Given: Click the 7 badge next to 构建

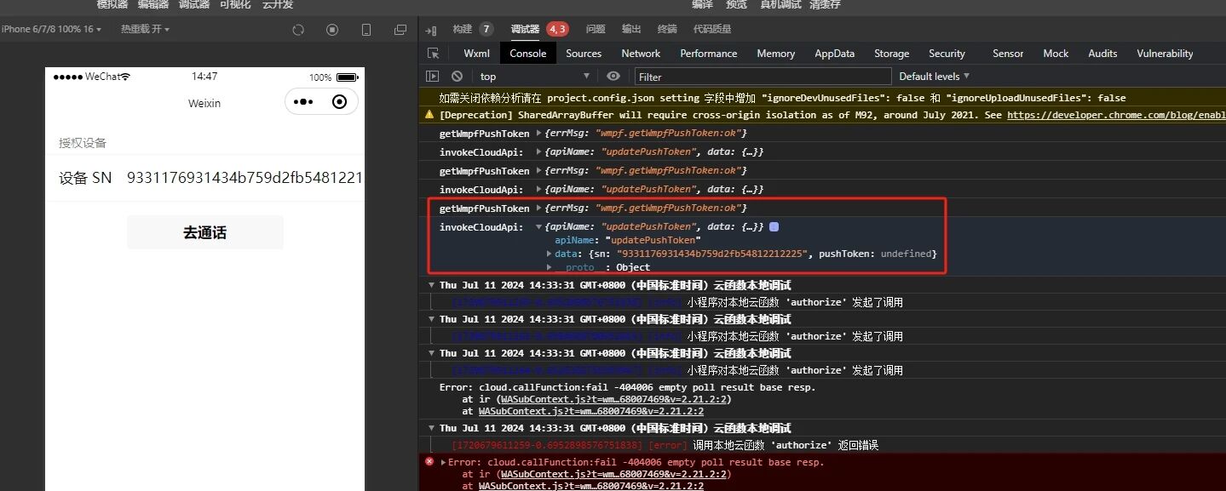Looking at the screenshot, I should (486, 29).
